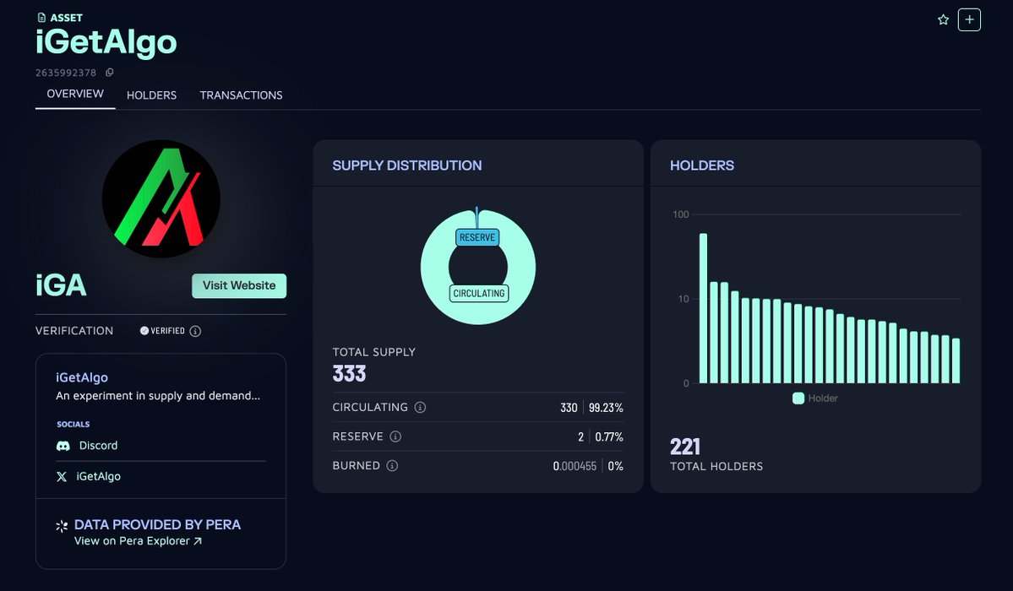Click the tallest bar in holders chart
The height and width of the screenshot is (591, 1013).
tap(704, 308)
